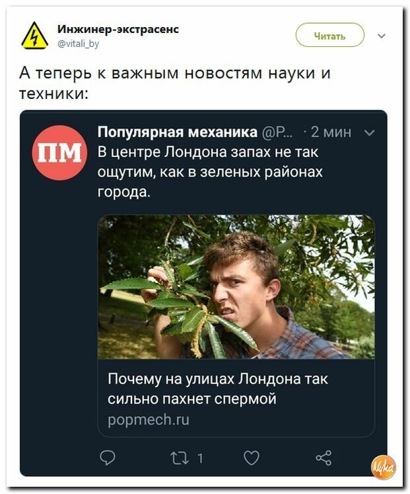Viewport: 410px width, 494px height.
Task: Open Популярная механика account name
Action: 178,132
